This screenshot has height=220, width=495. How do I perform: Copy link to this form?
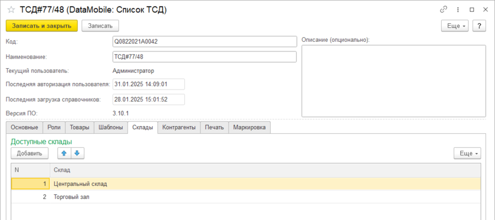(444, 10)
